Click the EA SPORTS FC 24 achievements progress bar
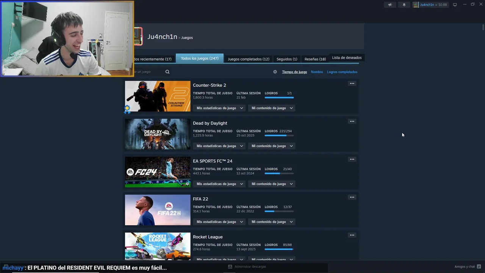 click(279, 174)
